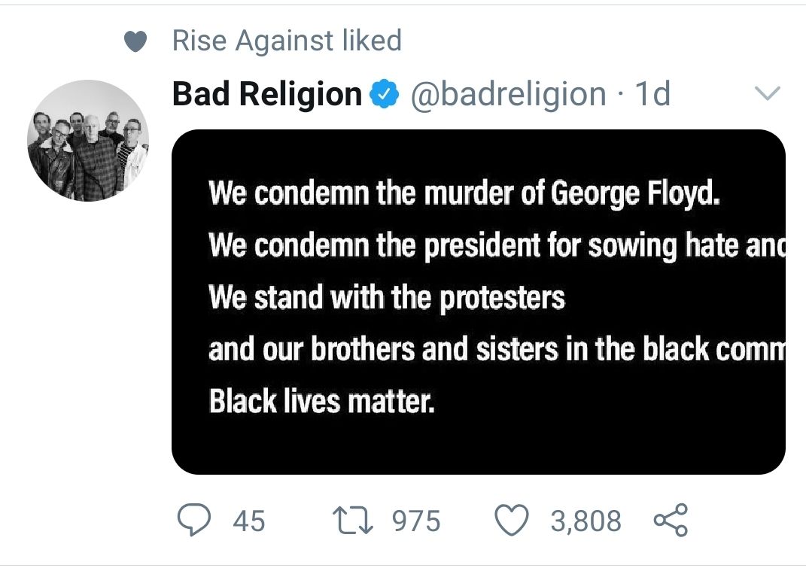Open Bad Religion's profile picture
Screen dimensions: 806x574
point(88,141)
